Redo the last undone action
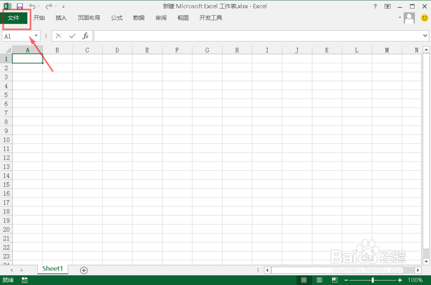 pos(49,6)
